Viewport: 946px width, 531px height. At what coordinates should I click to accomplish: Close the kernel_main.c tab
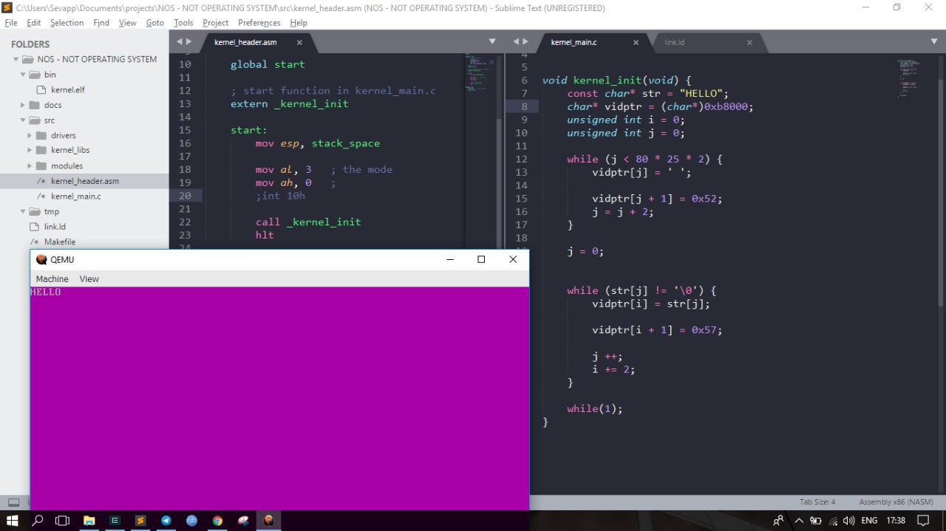click(636, 42)
